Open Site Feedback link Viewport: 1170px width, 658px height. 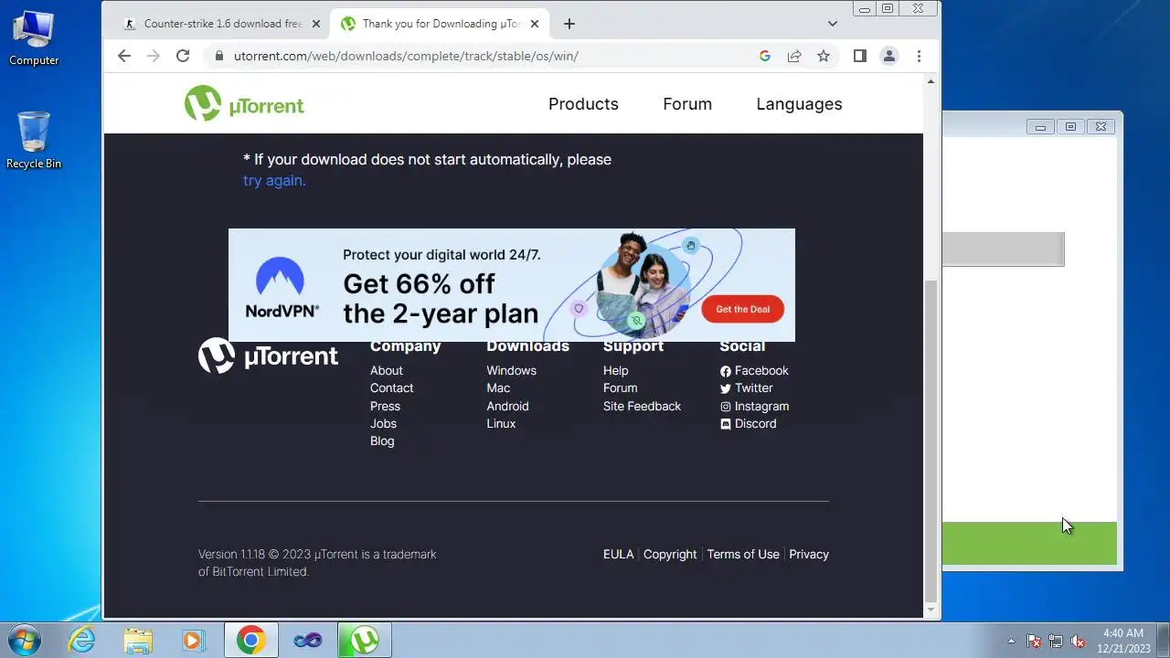(642, 406)
